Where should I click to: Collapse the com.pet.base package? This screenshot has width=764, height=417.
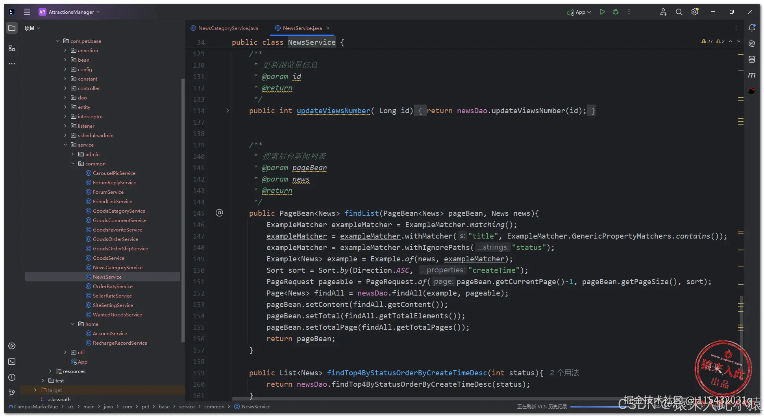point(58,41)
